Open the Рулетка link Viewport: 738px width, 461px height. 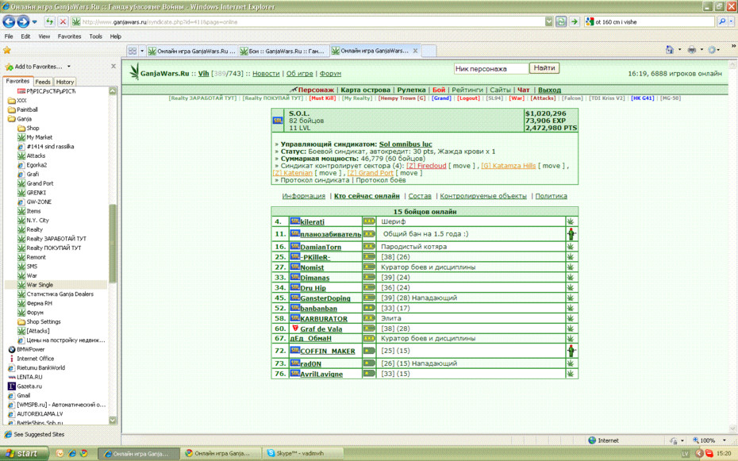(411, 90)
